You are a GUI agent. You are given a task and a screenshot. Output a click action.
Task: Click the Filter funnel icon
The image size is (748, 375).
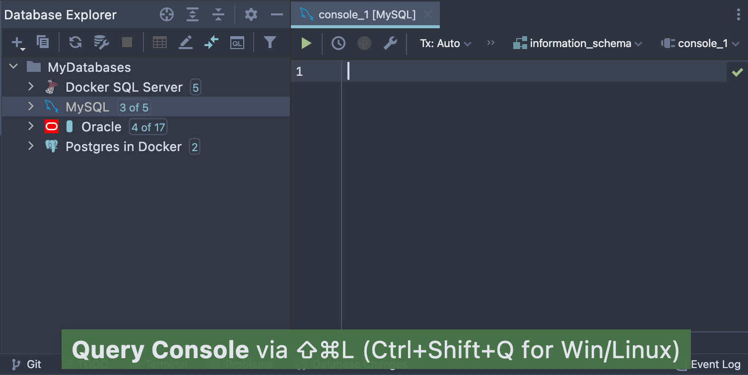point(270,43)
